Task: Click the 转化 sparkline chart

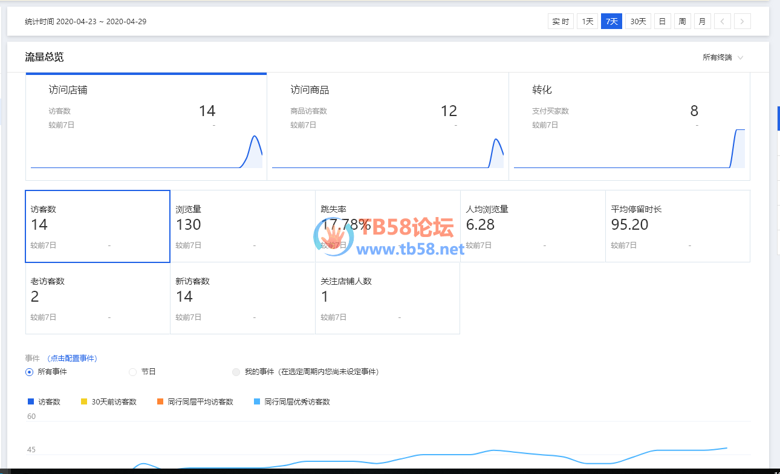Action: [x=629, y=149]
